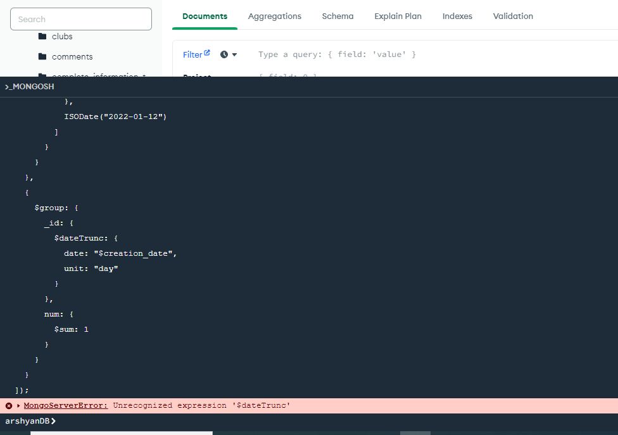
Task: Switch to Explain Plan tab
Action: (x=398, y=16)
